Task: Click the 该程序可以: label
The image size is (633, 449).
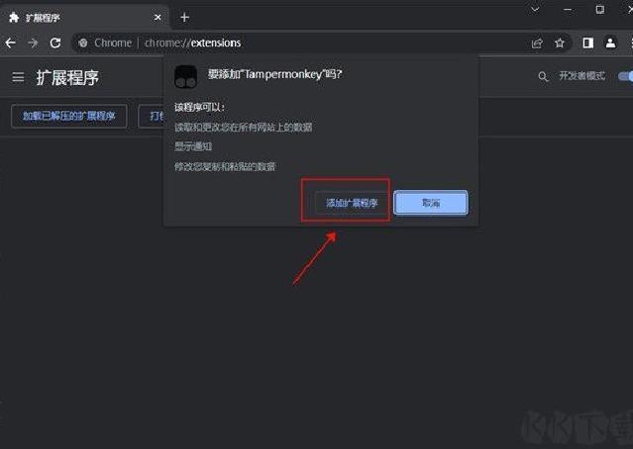Action: [x=199, y=107]
